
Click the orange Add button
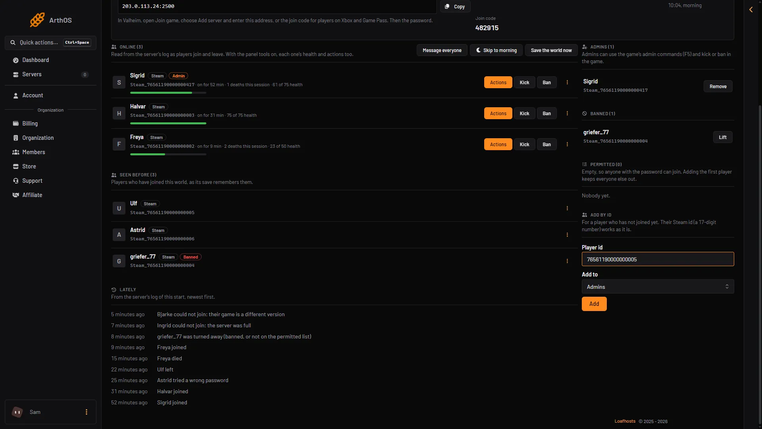(594, 304)
